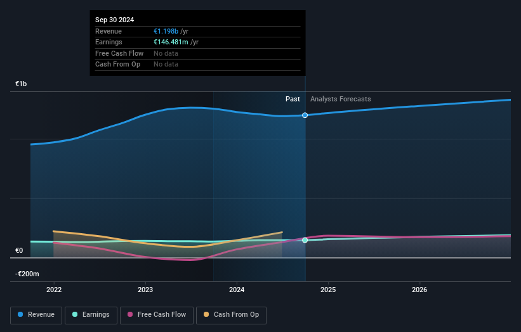Click the Free Cash Flow row label in tooltip
Image resolution: width=521 pixels, height=332 pixels.
[119, 53]
